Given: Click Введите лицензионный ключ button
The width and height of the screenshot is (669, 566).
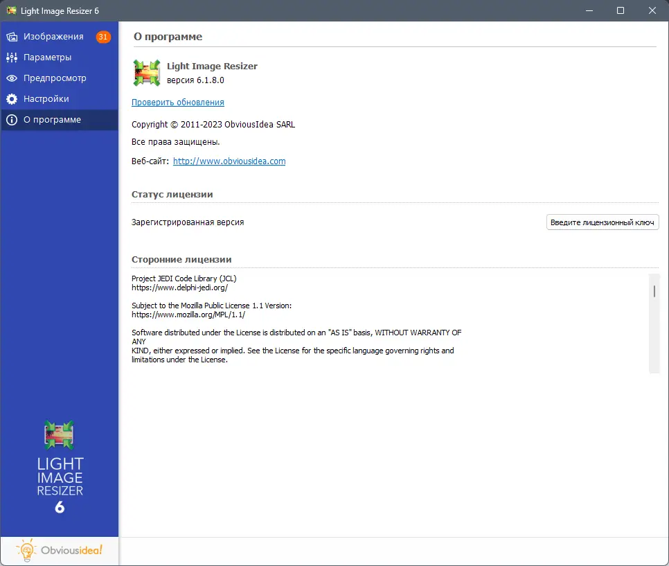Looking at the screenshot, I should tap(603, 222).
